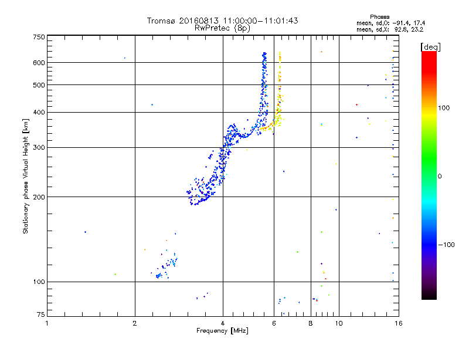Click the 'Stationary phase Virtual Height [km]' axis label
Image resolution: width=469 pixels, height=352 pixels.
[26, 176]
